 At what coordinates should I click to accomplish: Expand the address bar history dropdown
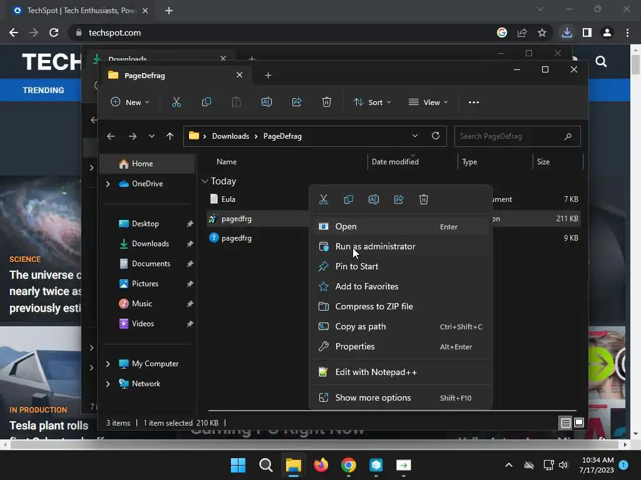pyautogui.click(x=415, y=136)
